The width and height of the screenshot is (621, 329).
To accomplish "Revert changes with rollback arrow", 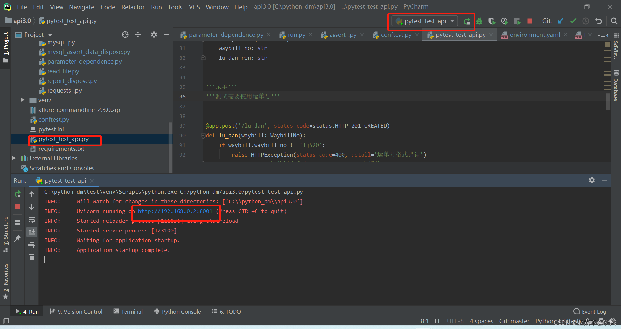I will [x=599, y=21].
